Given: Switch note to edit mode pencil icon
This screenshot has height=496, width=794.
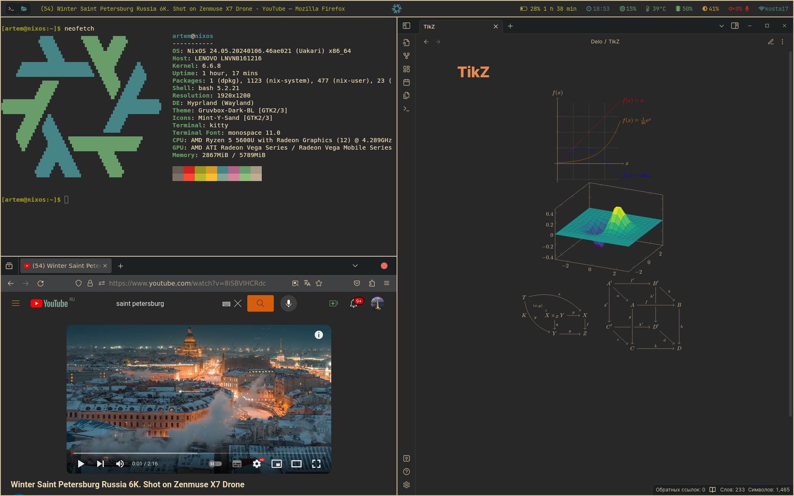Looking at the screenshot, I should click(x=771, y=42).
